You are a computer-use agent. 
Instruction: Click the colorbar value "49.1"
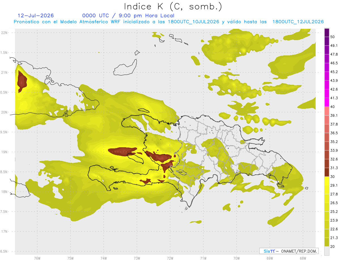334,45
